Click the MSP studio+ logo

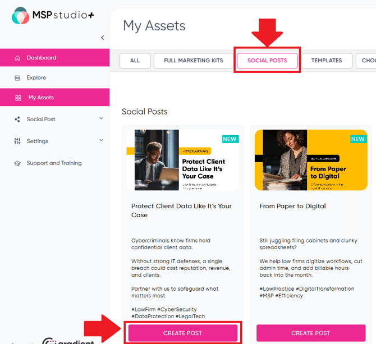point(53,16)
